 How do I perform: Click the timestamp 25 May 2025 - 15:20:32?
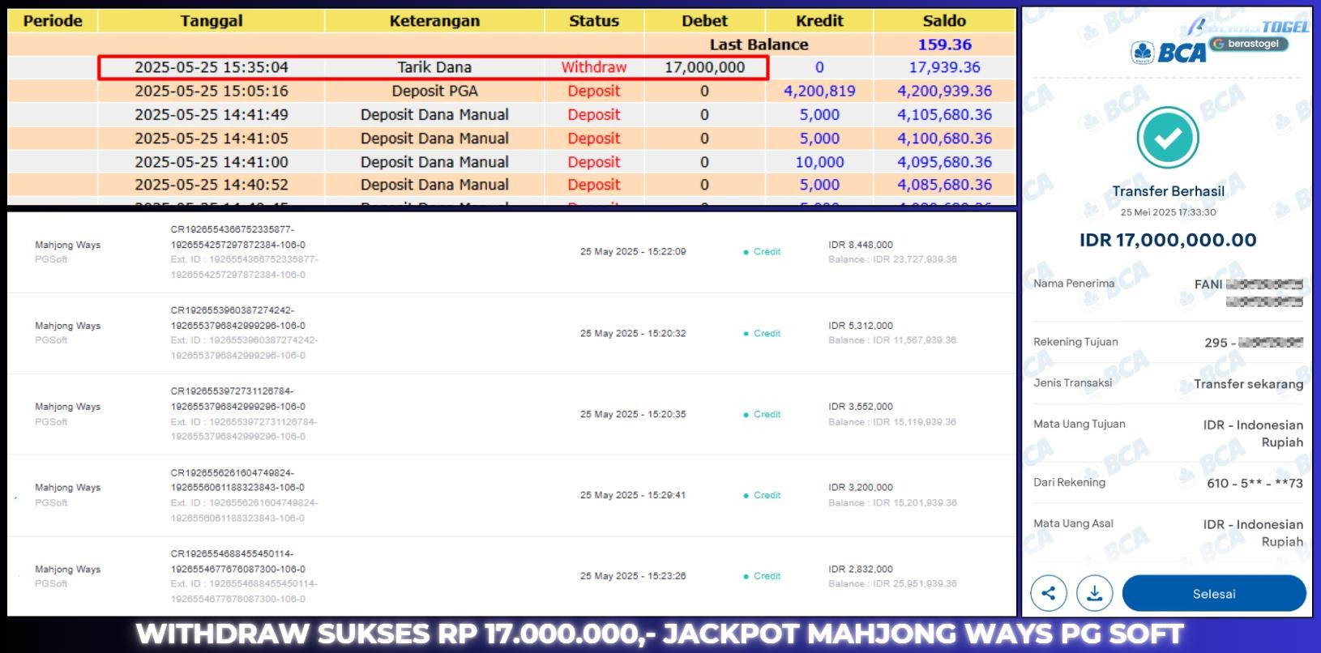coord(633,333)
